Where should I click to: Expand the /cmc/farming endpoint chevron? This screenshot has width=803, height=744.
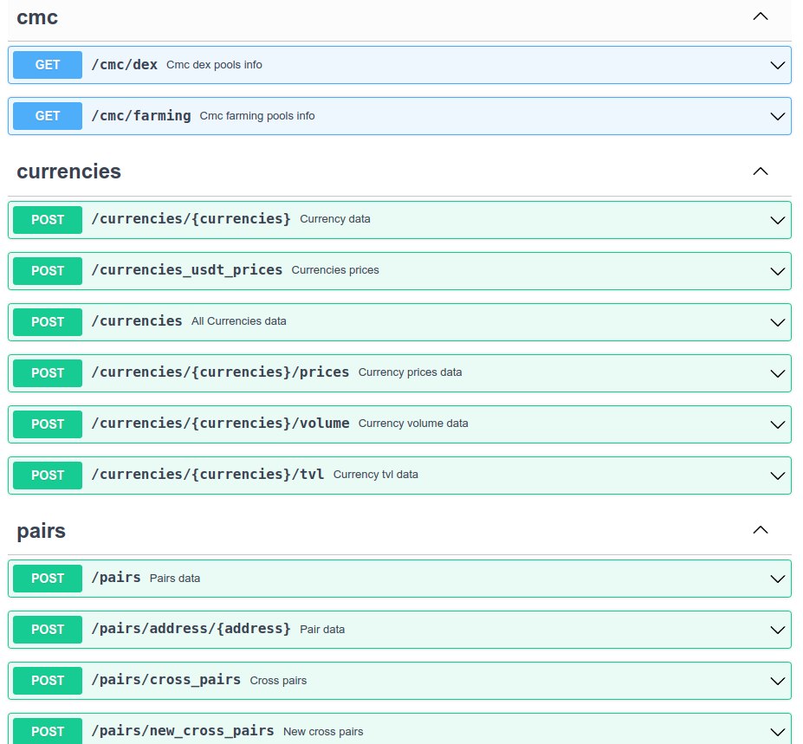coord(777,116)
